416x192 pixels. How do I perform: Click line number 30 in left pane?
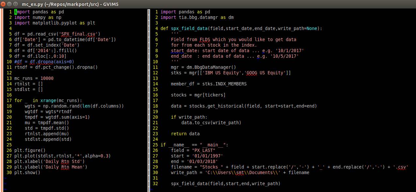[9, 172]
